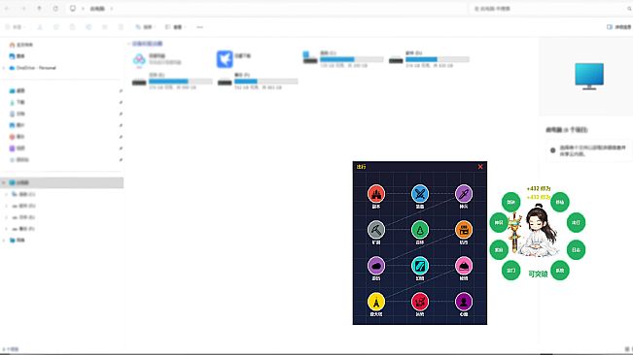This screenshot has height=355, width=633.
Task: Open the red castle dungeon icon
Action: 376,194
